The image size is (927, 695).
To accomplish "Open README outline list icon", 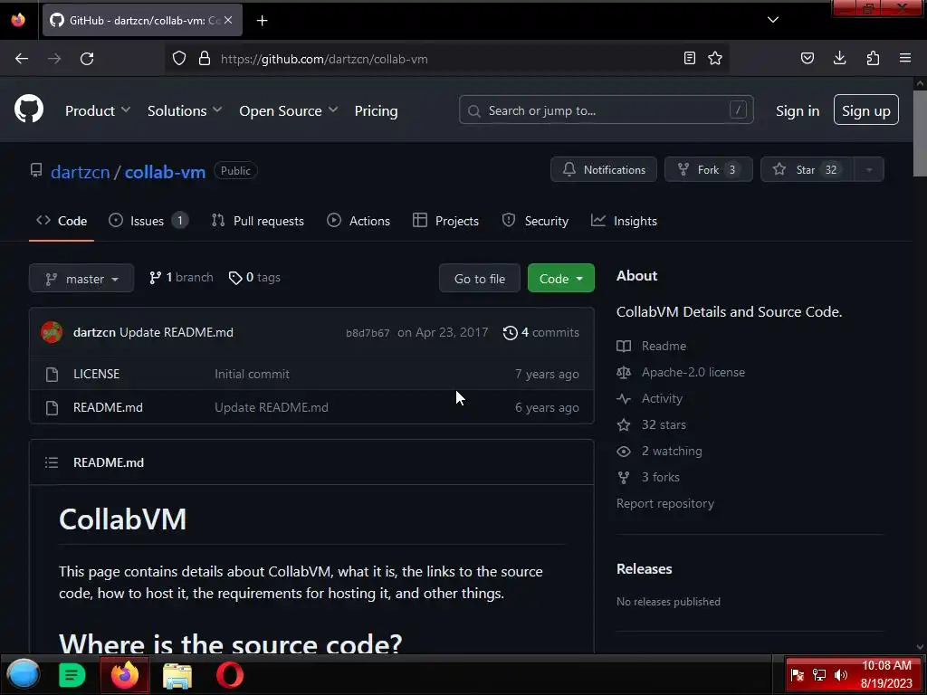I will tap(52, 462).
